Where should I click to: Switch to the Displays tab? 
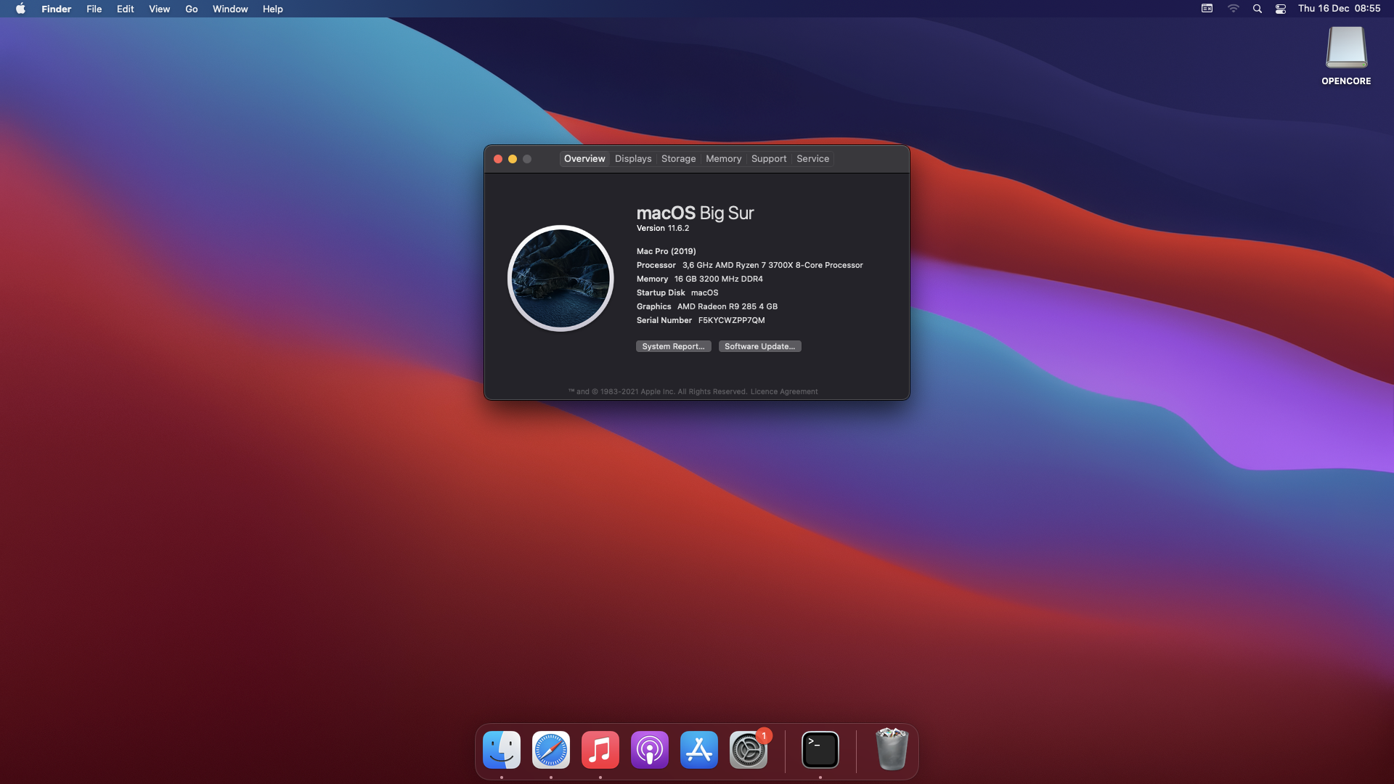tap(633, 158)
